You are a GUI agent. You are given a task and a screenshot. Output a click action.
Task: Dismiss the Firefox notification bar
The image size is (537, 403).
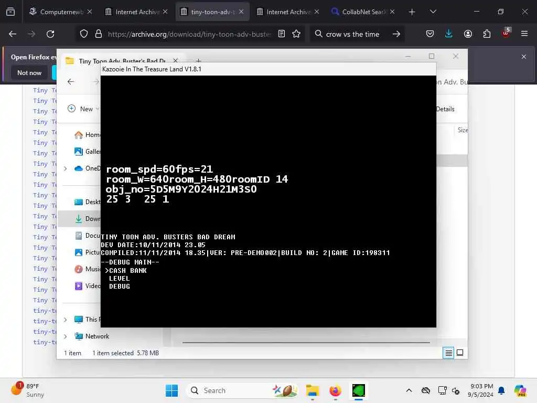[524, 57]
